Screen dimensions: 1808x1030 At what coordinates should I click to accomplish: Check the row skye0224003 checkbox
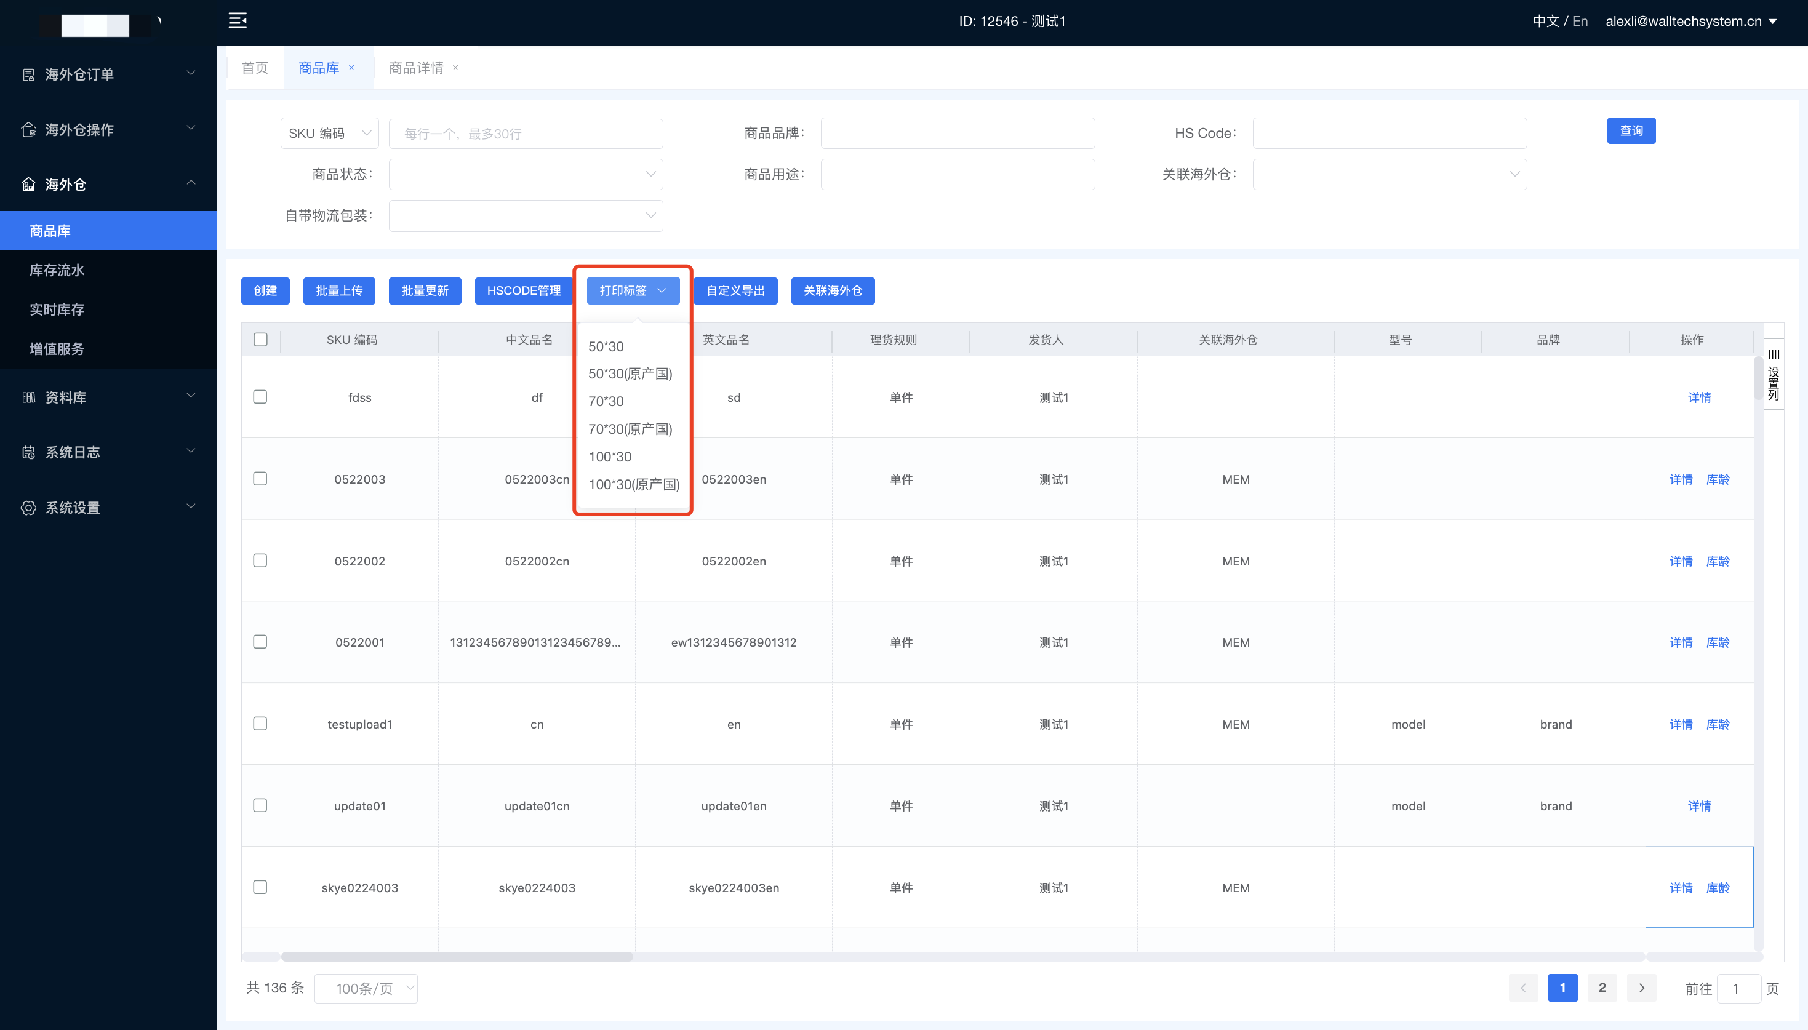(x=260, y=887)
